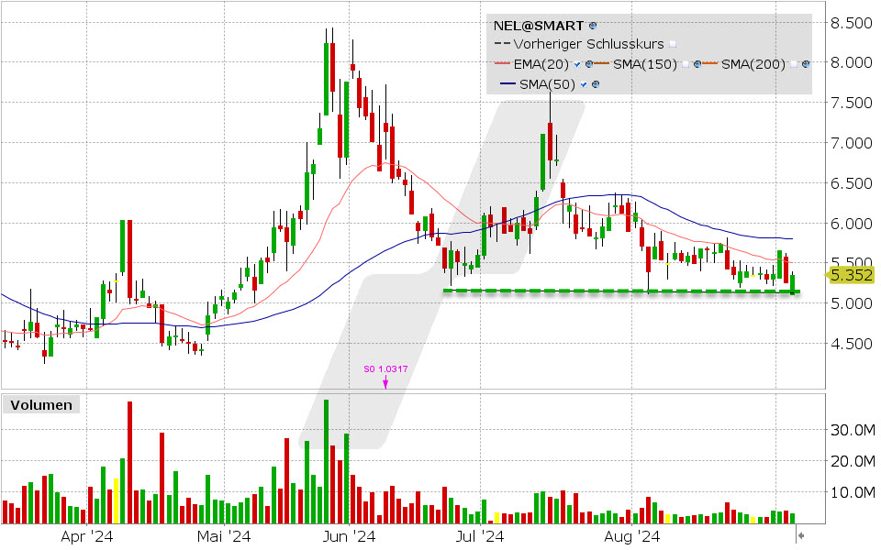This screenshot has width=881, height=550.
Task: Open EMA(20) indicator settings icon
Action: 589,64
